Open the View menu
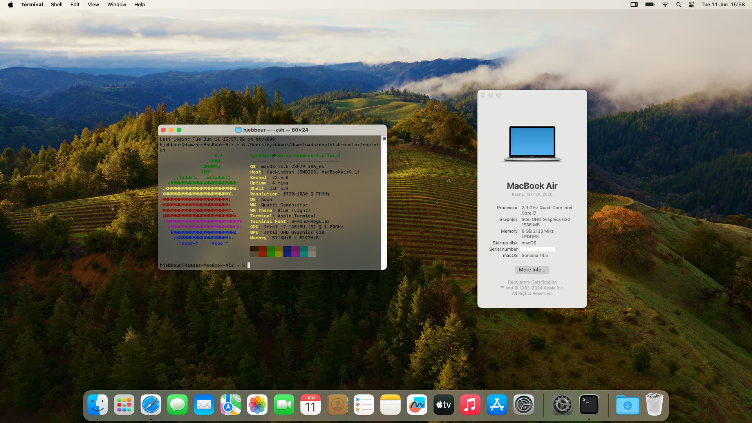752x423 pixels. coord(93,5)
